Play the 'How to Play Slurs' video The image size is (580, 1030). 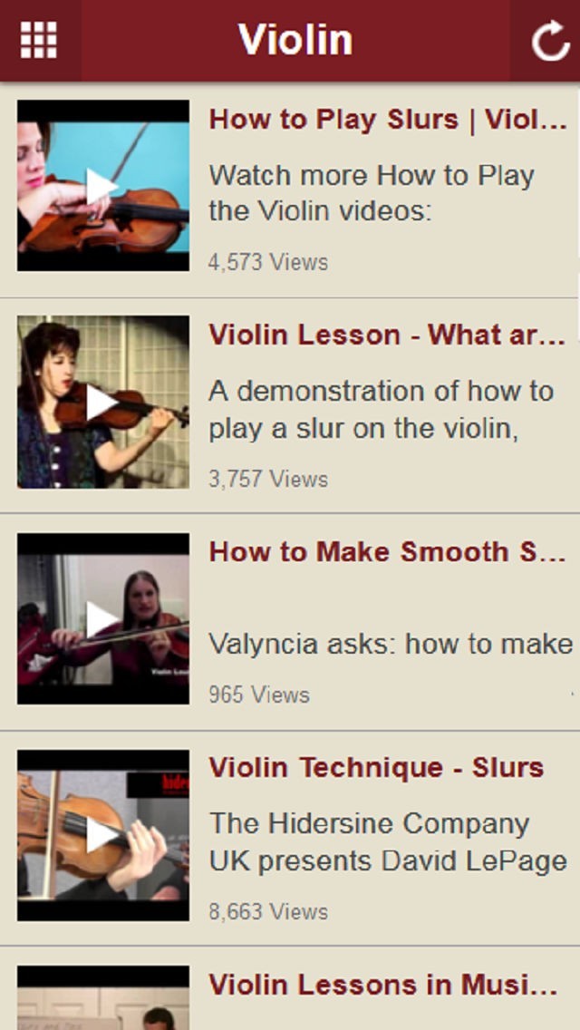click(x=102, y=186)
